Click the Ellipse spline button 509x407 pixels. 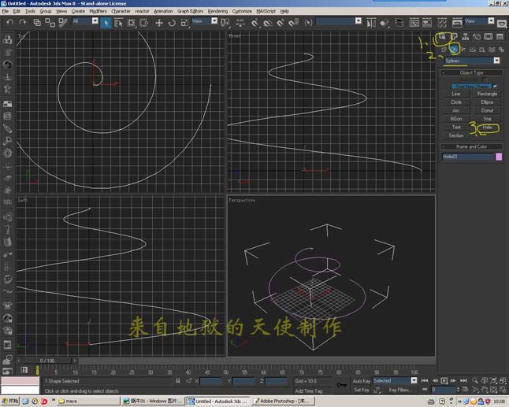tap(487, 102)
